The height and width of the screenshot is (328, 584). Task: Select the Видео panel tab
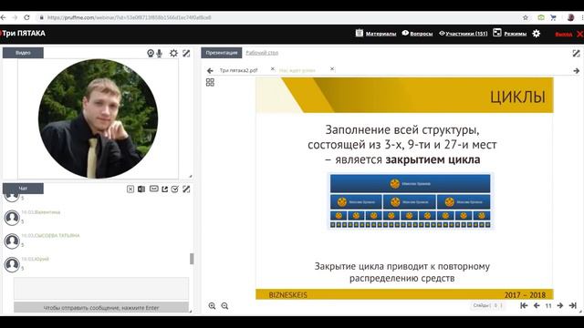(23, 53)
